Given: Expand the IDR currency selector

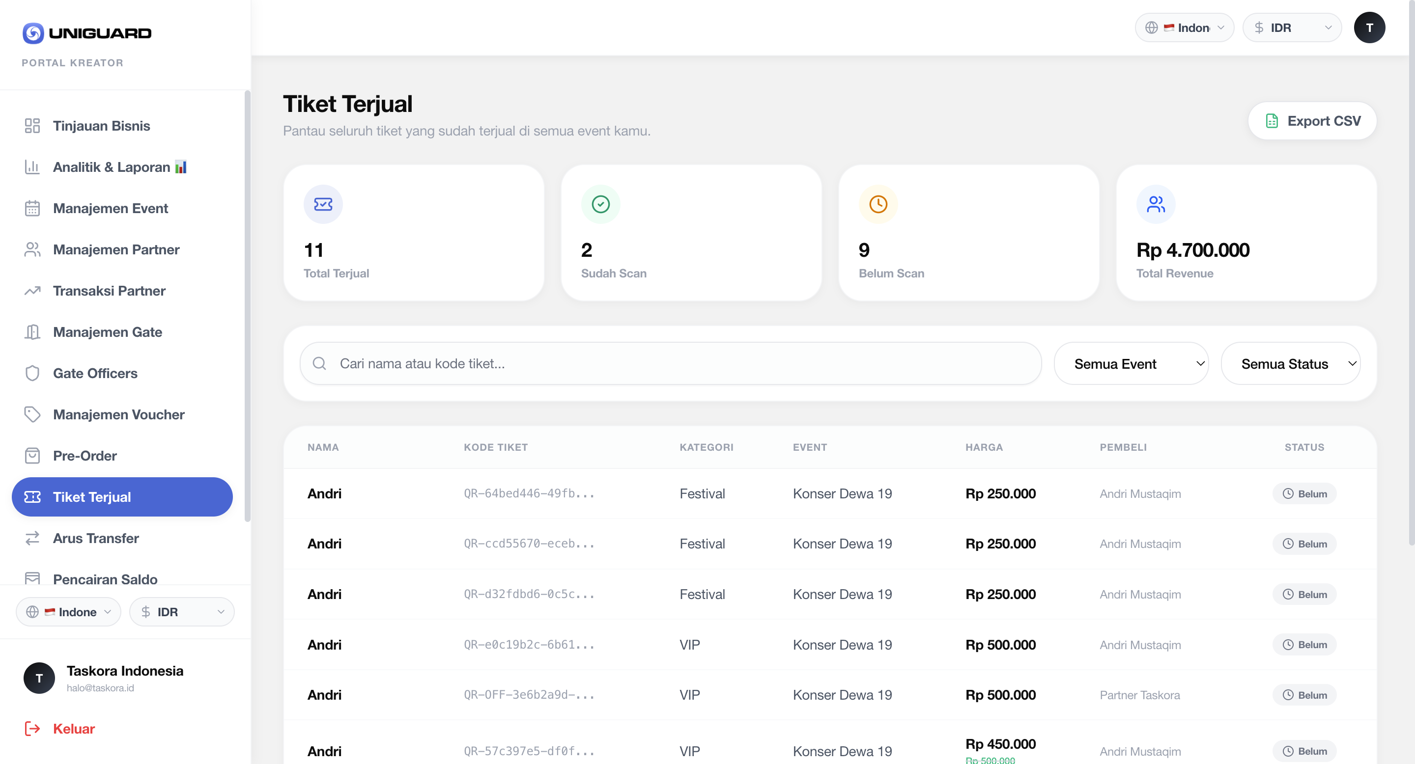Looking at the screenshot, I should point(1292,27).
